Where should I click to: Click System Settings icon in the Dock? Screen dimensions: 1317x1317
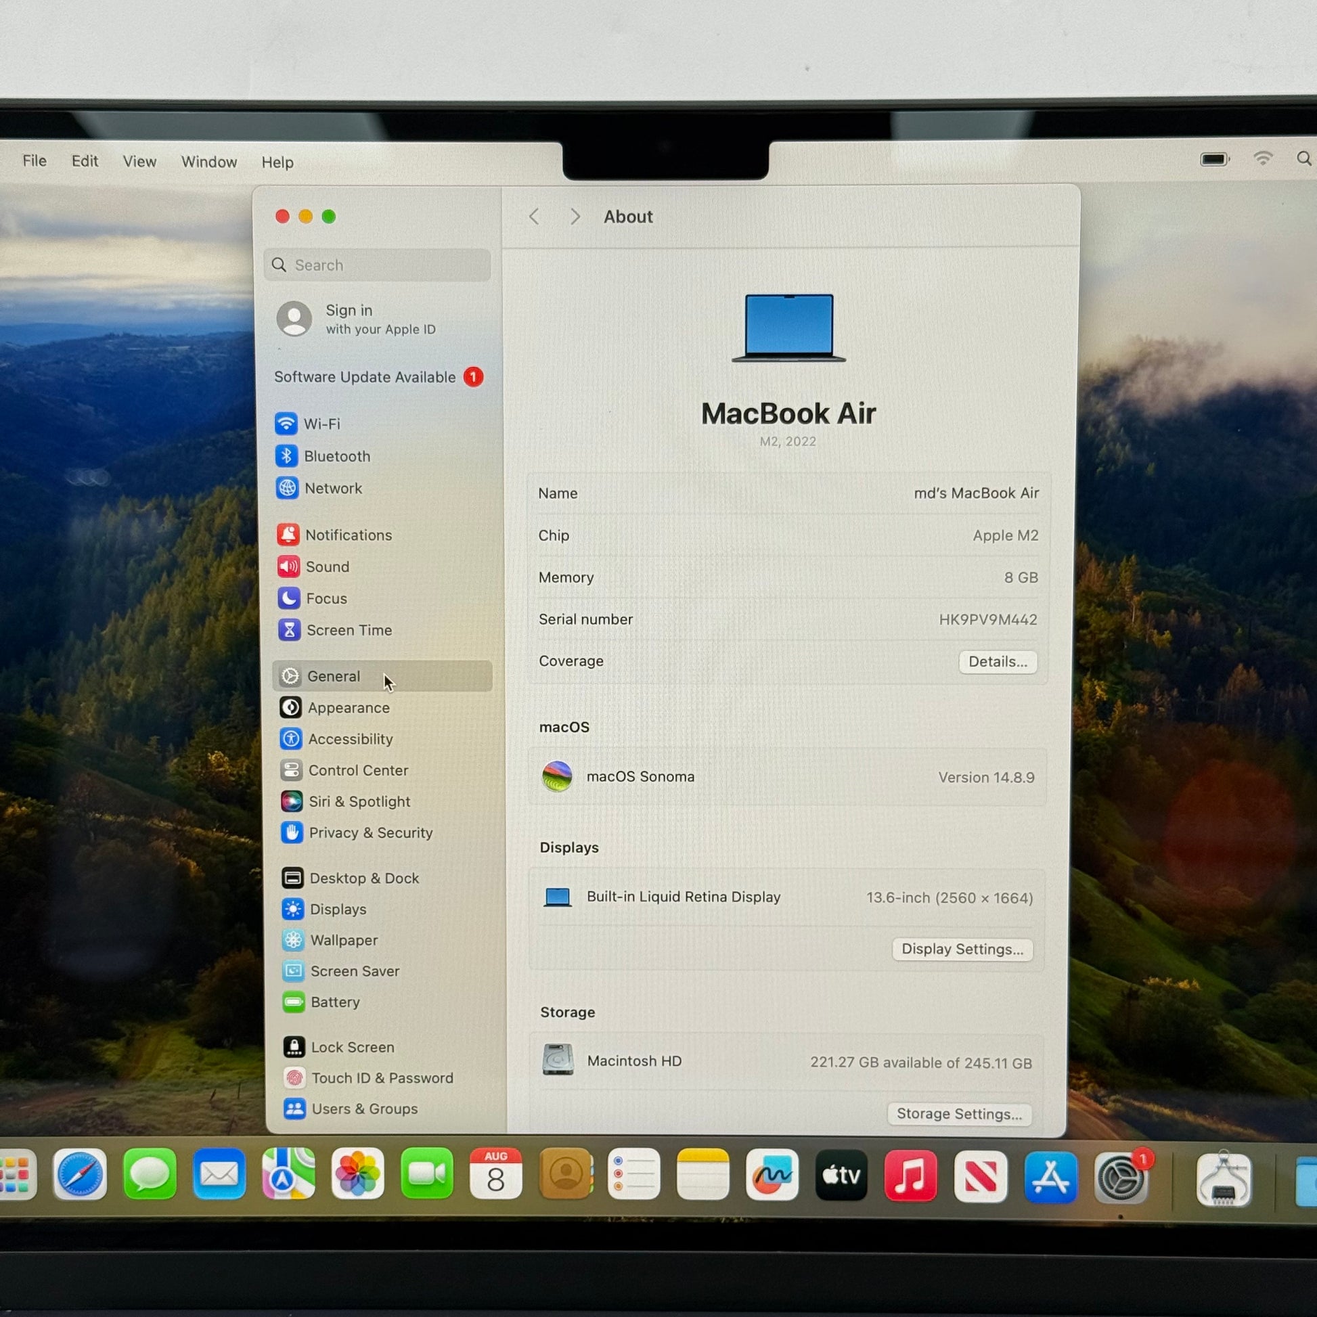(x=1121, y=1178)
